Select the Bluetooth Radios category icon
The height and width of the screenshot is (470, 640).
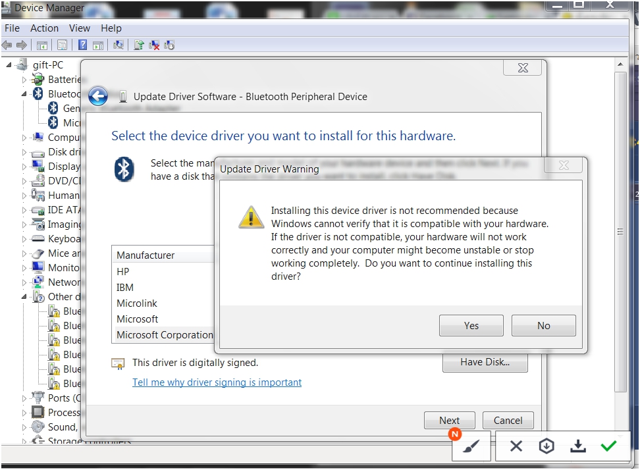38,94
